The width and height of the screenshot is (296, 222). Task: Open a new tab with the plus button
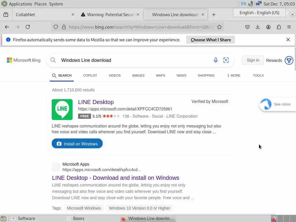[x=214, y=14]
